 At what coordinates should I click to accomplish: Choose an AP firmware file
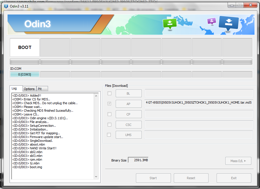coord(129,104)
